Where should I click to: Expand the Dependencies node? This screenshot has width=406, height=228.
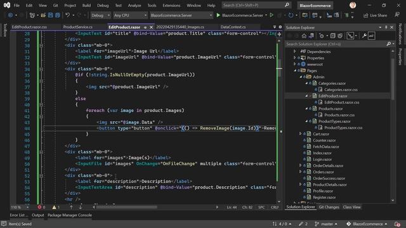click(x=294, y=51)
